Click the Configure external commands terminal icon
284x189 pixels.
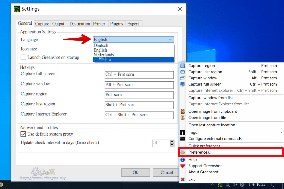[183, 139]
